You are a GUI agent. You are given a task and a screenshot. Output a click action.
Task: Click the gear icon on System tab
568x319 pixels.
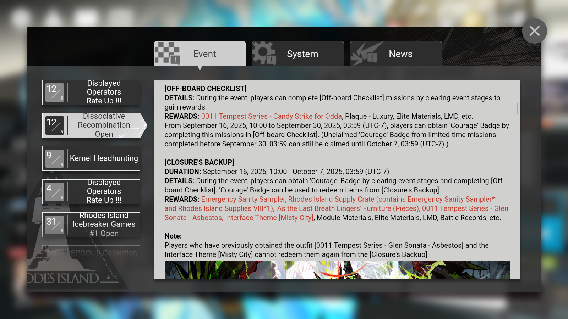[264, 54]
